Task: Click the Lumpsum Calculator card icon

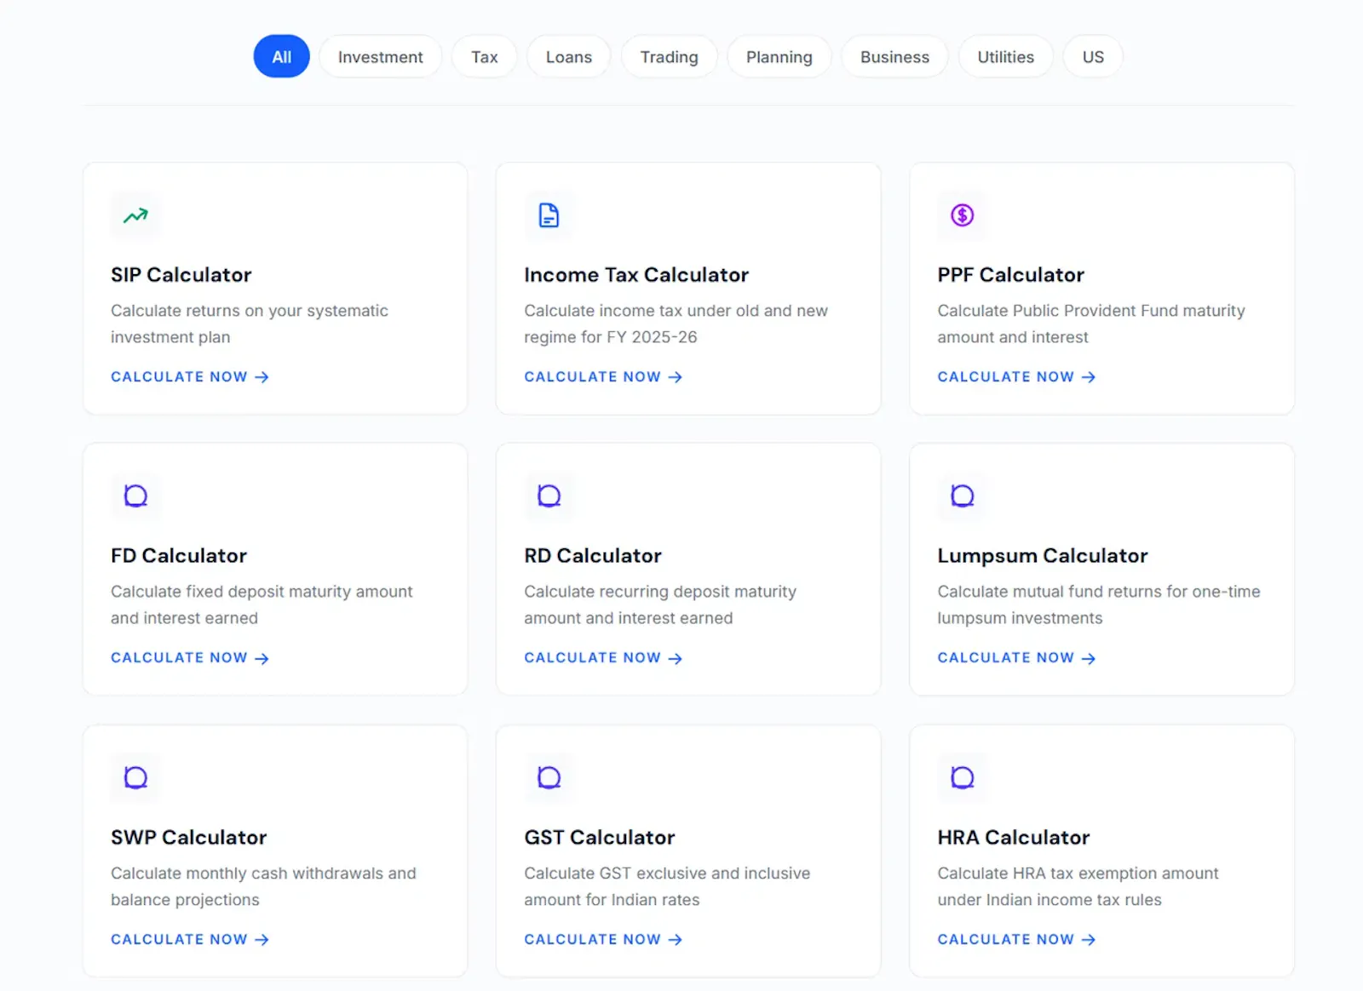Action: (963, 495)
